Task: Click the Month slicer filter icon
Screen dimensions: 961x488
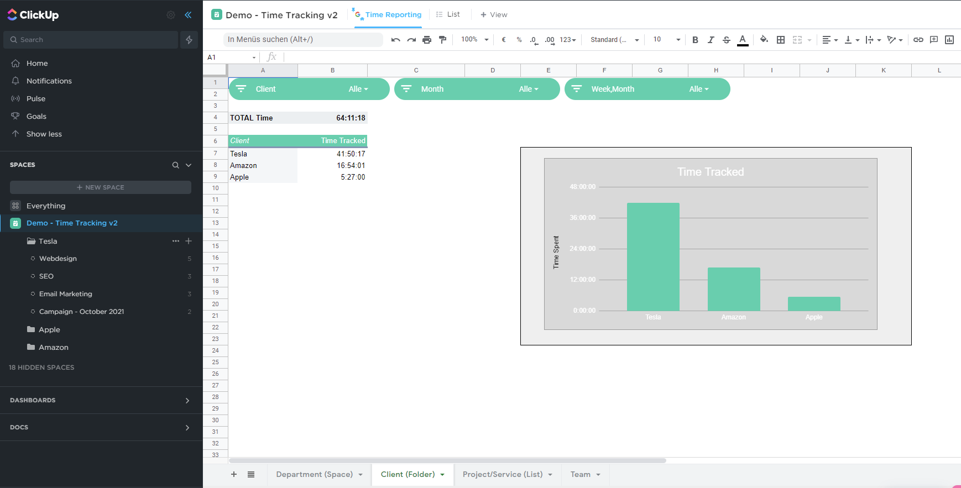Action: (406, 89)
